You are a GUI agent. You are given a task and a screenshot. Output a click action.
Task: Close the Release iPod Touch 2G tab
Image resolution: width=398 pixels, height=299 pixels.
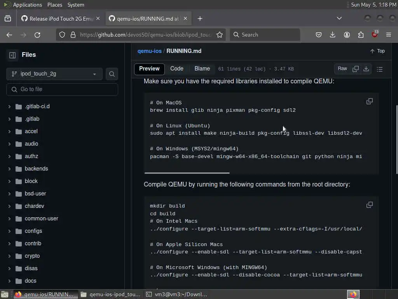click(98, 19)
